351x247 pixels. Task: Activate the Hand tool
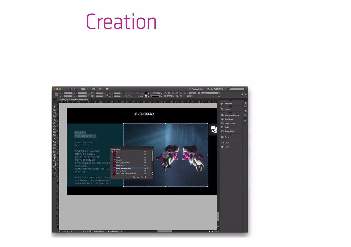point(54,158)
